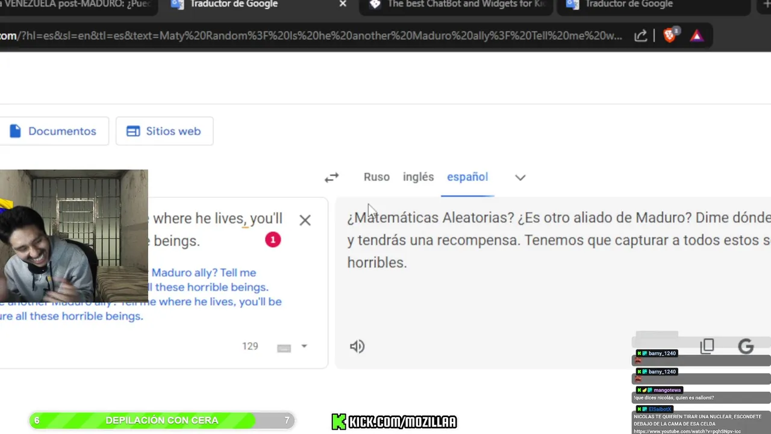Open the keyboard input tool
771x434 pixels.
click(x=284, y=347)
